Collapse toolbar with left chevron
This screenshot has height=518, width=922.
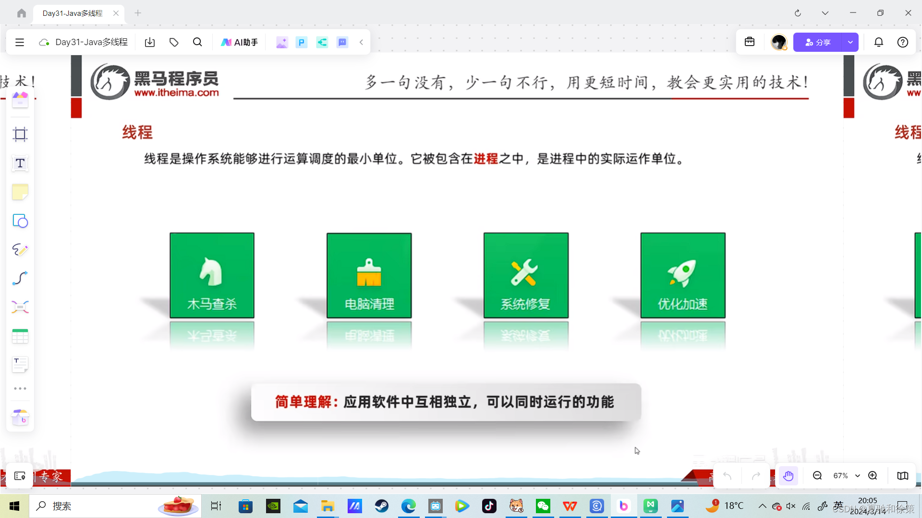361,42
